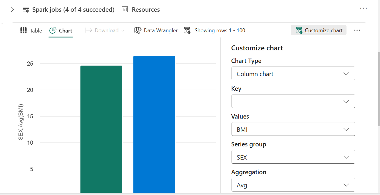Click the Customize chart icon
The height and width of the screenshot is (195, 380).
point(299,30)
